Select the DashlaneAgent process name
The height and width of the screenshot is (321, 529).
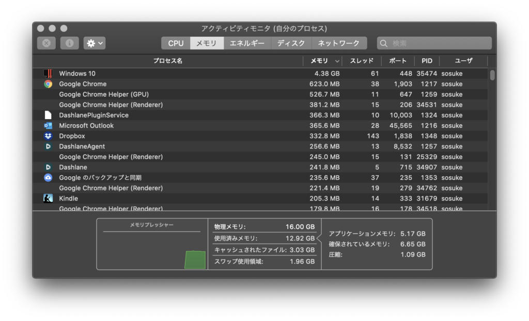(x=82, y=146)
